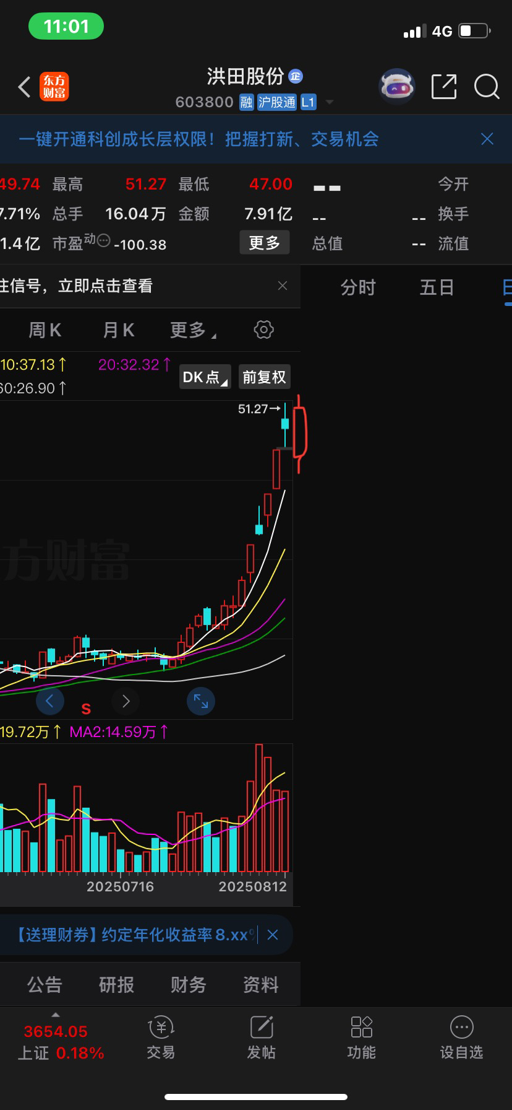This screenshot has width=512, height=1110.
Task: Open the 研报 tab
Action: [x=116, y=984]
